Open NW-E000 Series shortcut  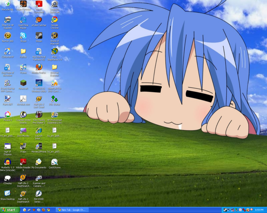(x=39, y=197)
